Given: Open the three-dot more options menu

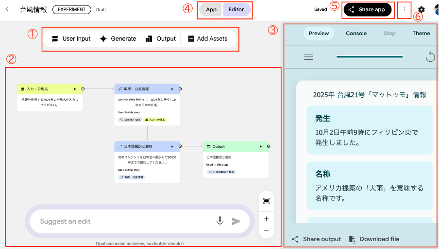Looking at the screenshot, I should (x=404, y=10).
